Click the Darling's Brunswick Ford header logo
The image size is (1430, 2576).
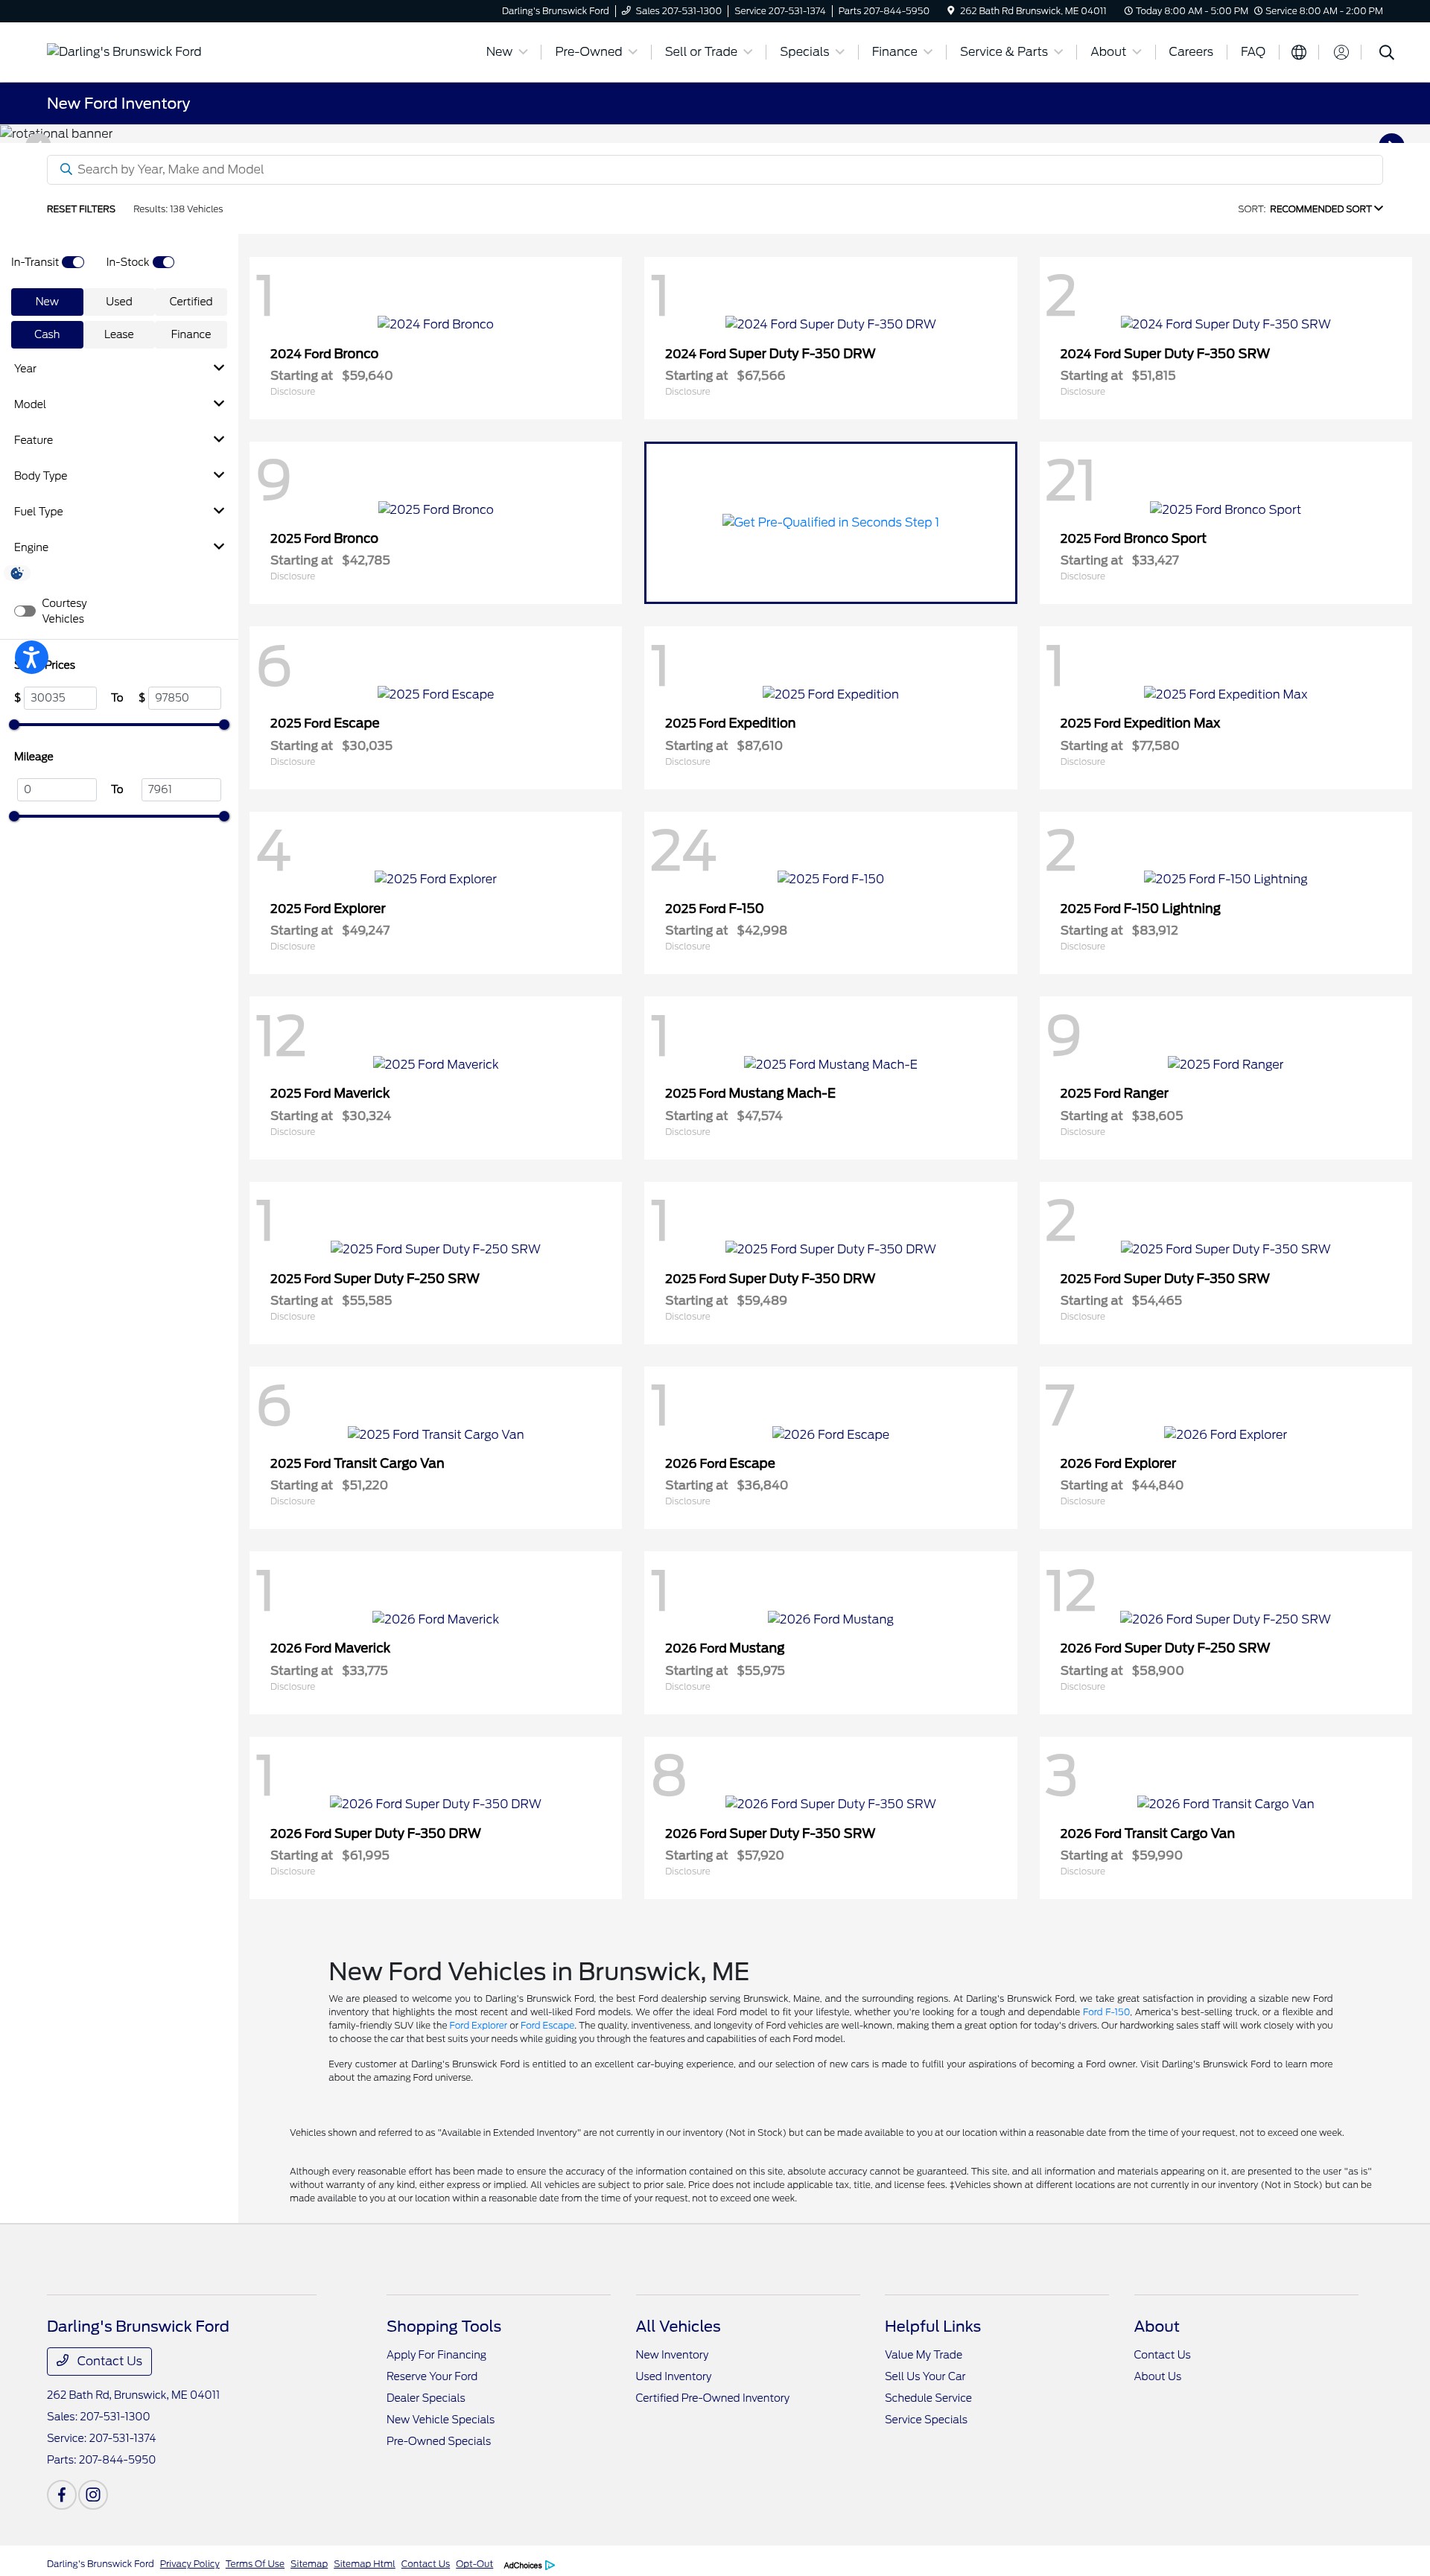124,52
